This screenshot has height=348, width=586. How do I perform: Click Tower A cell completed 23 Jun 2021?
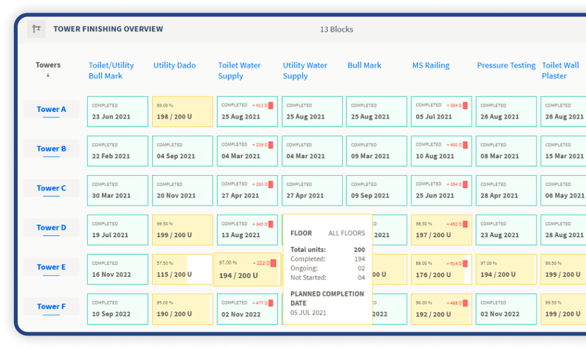(118, 111)
